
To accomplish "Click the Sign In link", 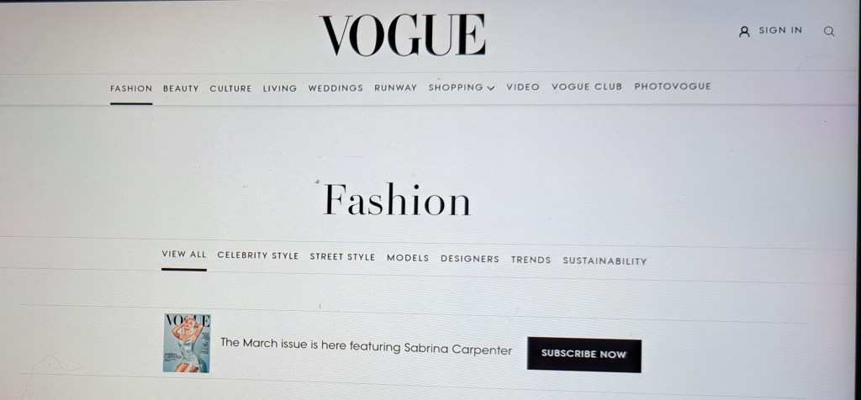I will (x=780, y=31).
